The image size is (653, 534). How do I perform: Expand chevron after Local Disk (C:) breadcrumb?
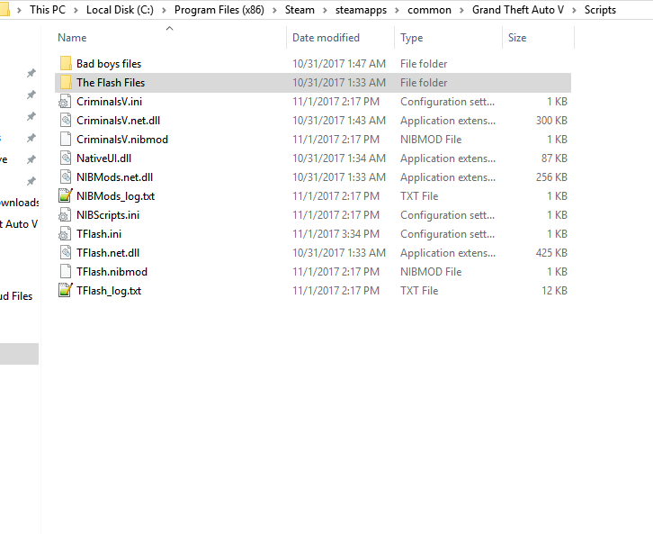(164, 10)
